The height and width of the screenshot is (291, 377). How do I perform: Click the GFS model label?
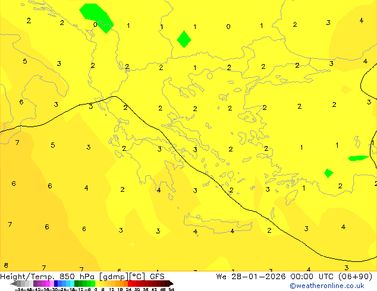[x=157, y=276]
